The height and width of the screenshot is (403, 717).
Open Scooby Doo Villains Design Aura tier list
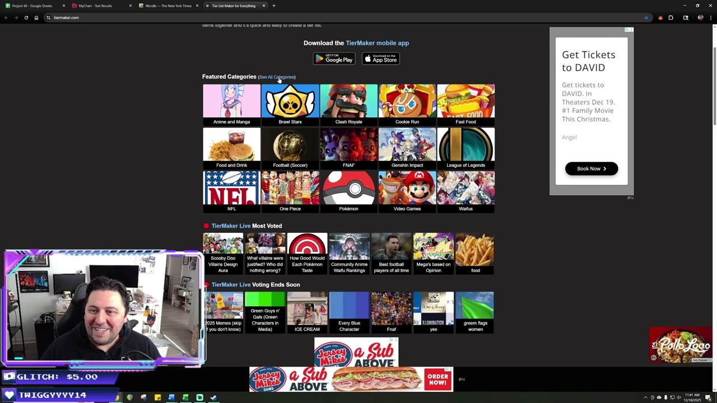[x=223, y=254]
